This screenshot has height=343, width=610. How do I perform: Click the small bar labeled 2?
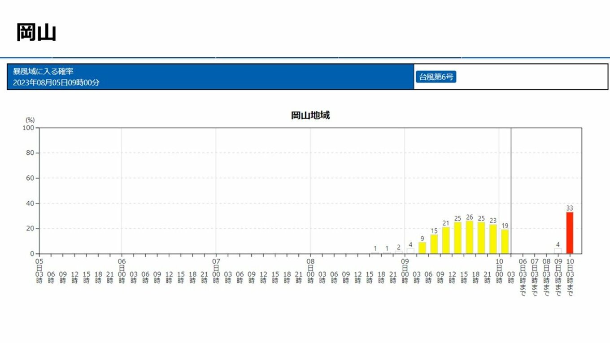point(399,252)
